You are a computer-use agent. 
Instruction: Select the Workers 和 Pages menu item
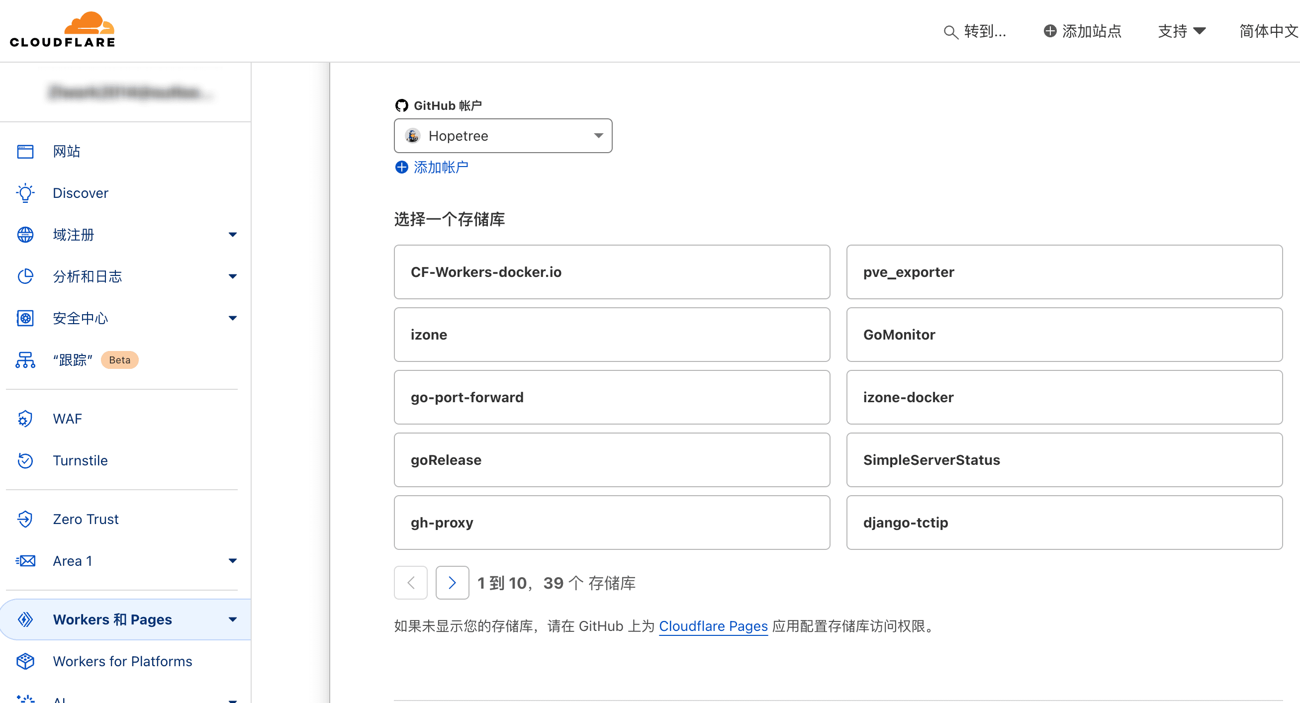coord(112,619)
